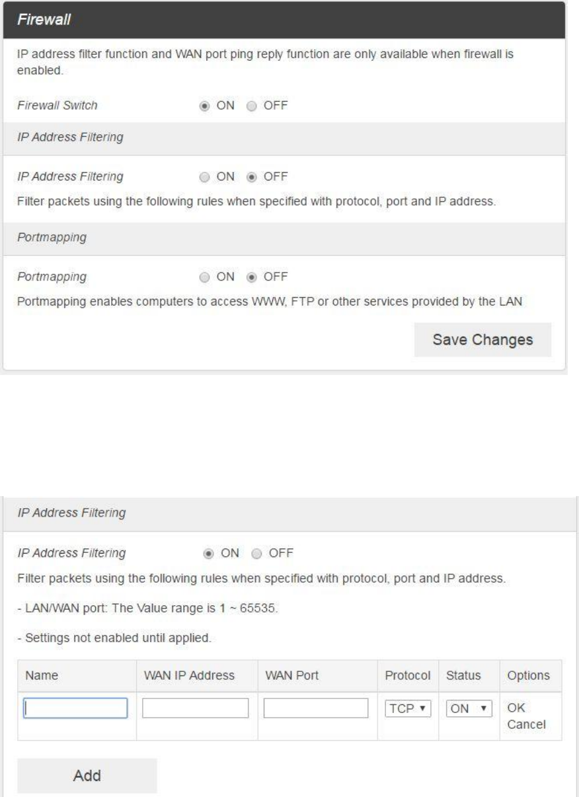Viewport: 579px width, 797px height.
Task: Select the Portmapping OFF radio button
Action: tap(251, 276)
